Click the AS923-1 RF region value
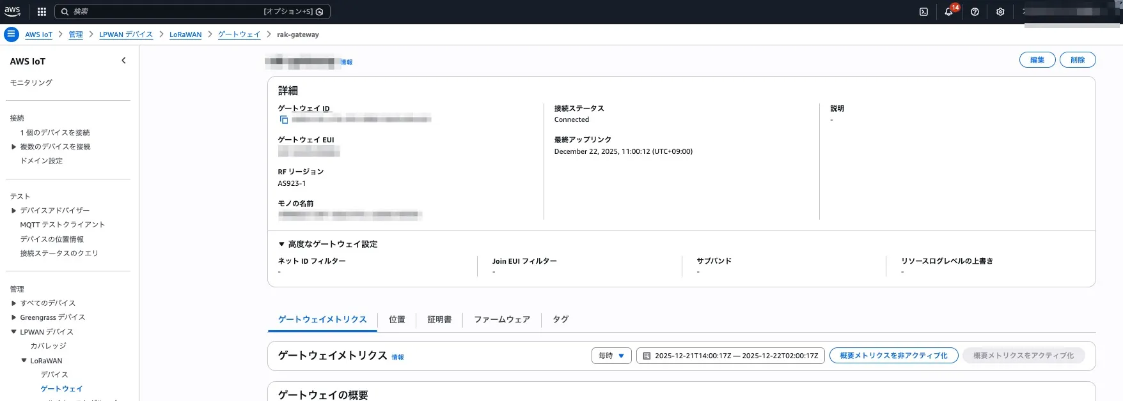 coord(292,183)
